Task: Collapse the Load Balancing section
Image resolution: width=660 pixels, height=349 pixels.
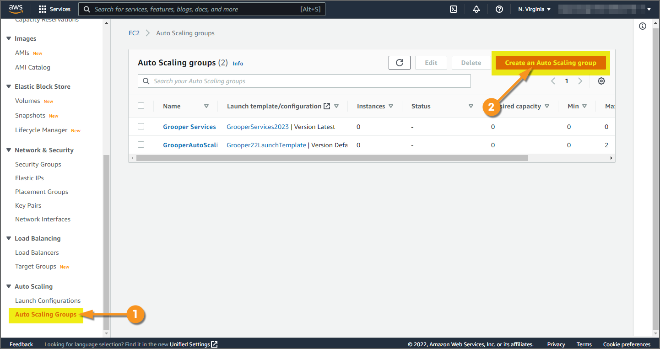Action: click(9, 238)
